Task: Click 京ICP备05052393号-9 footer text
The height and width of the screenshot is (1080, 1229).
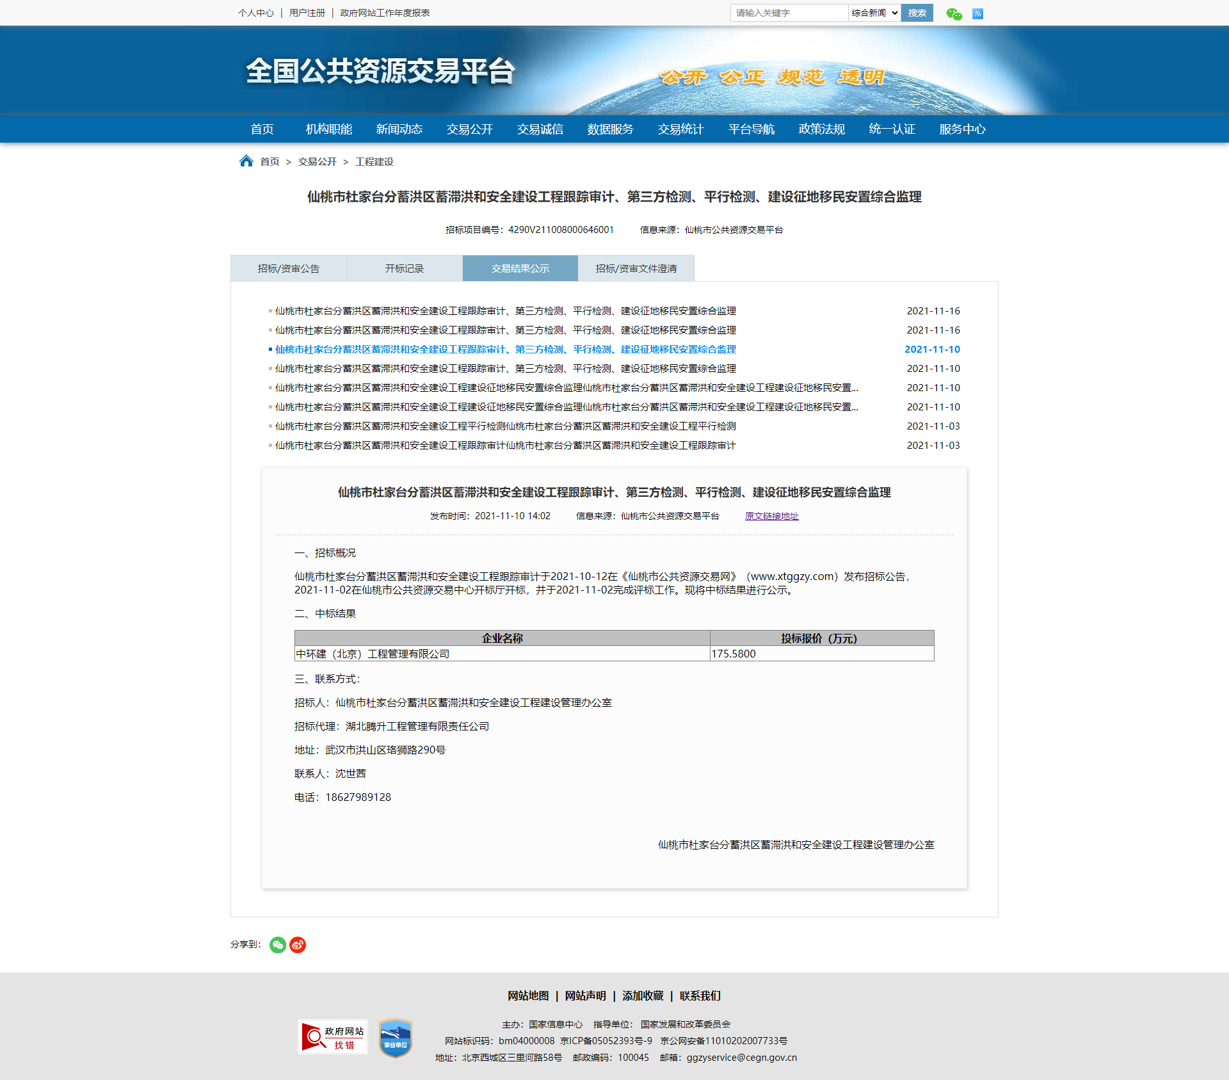Action: 606,1041
